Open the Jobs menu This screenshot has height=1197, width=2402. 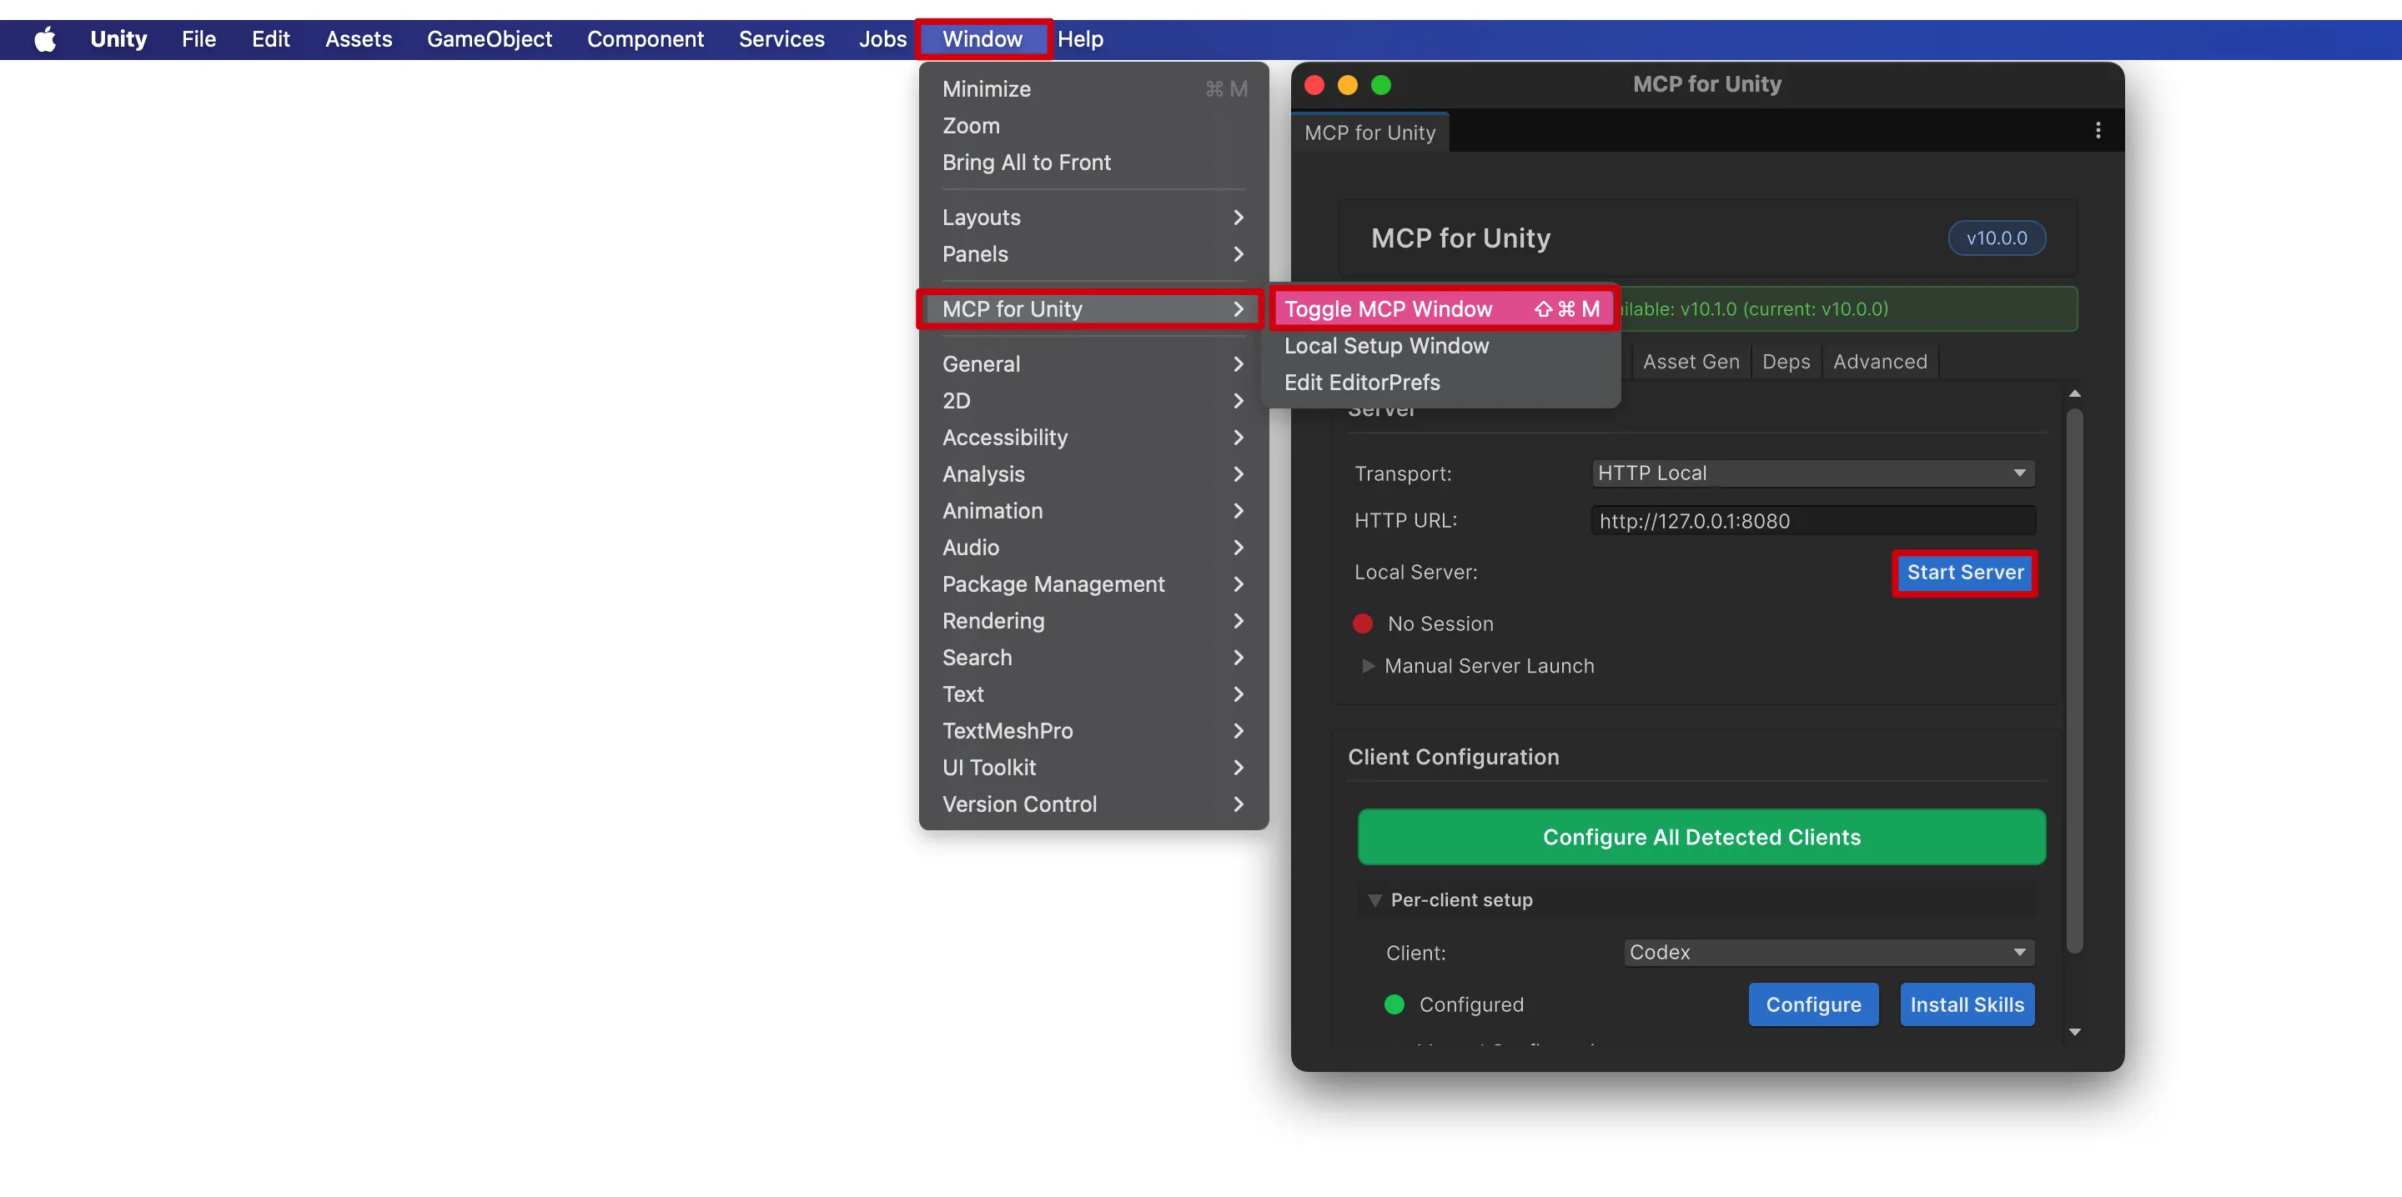[x=882, y=39]
